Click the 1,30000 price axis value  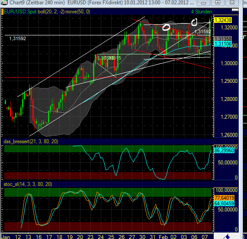click(x=229, y=63)
